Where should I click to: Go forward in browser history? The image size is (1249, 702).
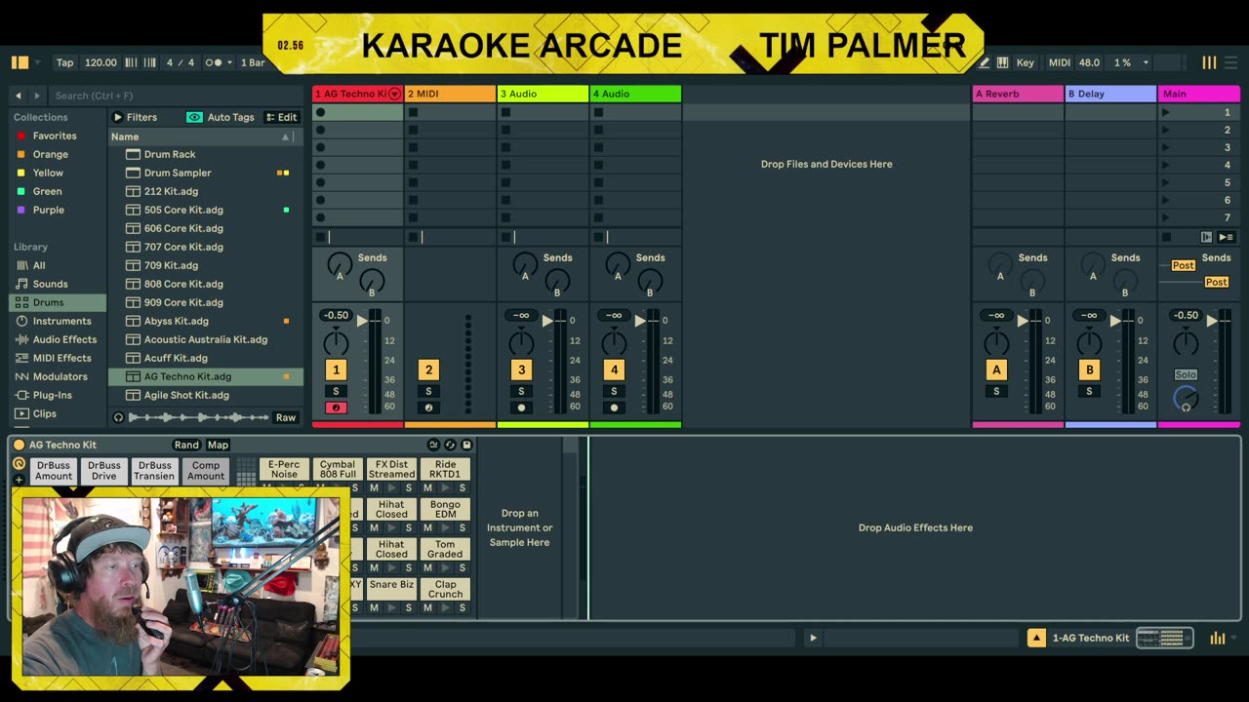pyautogui.click(x=37, y=96)
